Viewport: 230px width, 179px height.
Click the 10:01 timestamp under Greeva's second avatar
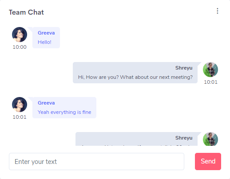click(20, 117)
